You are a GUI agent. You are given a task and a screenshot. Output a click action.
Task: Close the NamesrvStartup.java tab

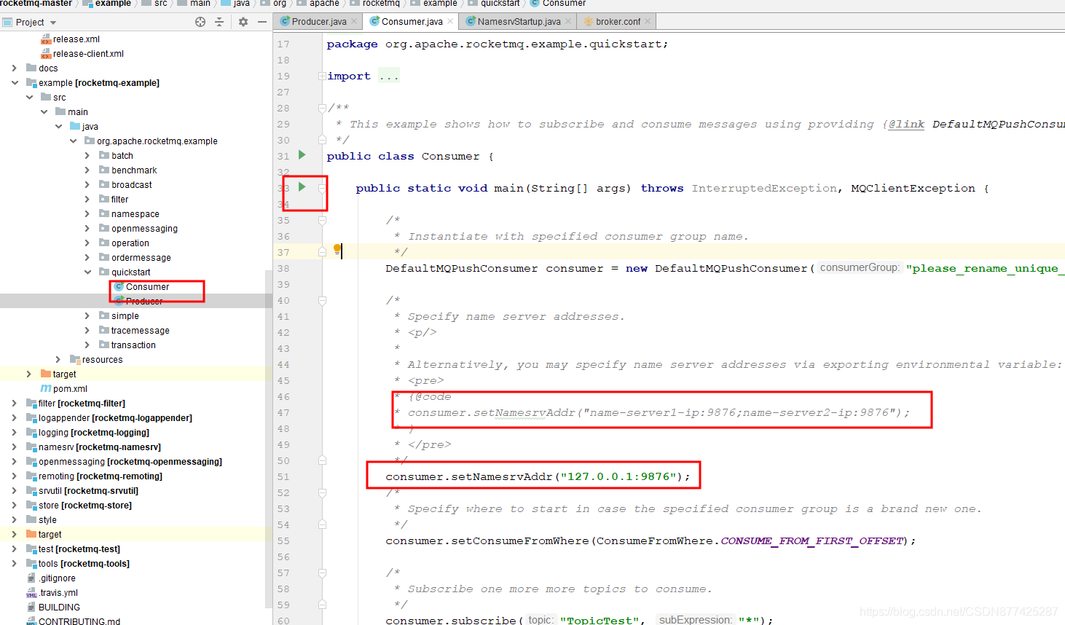568,22
